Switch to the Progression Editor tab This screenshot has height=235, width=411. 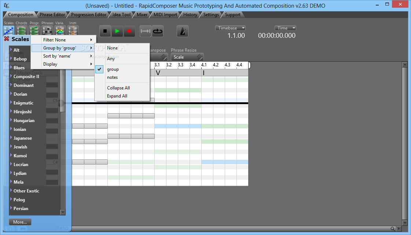pos(89,15)
